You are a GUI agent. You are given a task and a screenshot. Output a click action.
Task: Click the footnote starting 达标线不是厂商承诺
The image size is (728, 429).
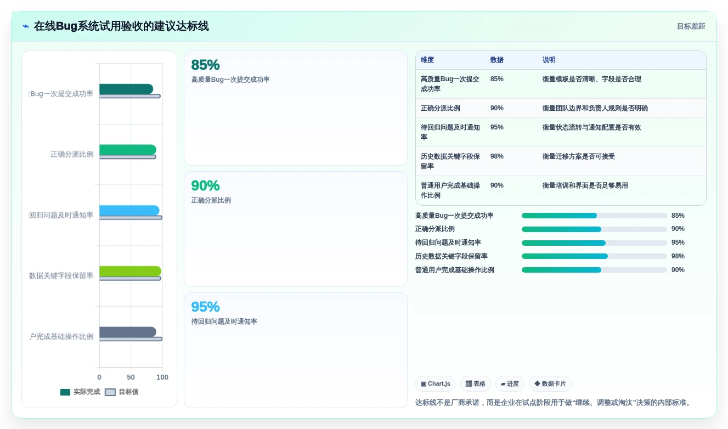click(554, 403)
